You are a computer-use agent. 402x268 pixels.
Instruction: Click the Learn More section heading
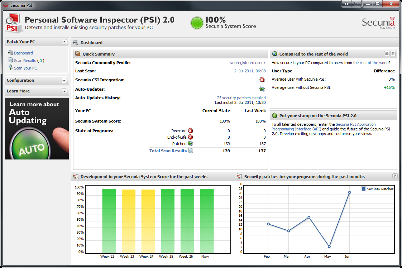click(x=18, y=91)
